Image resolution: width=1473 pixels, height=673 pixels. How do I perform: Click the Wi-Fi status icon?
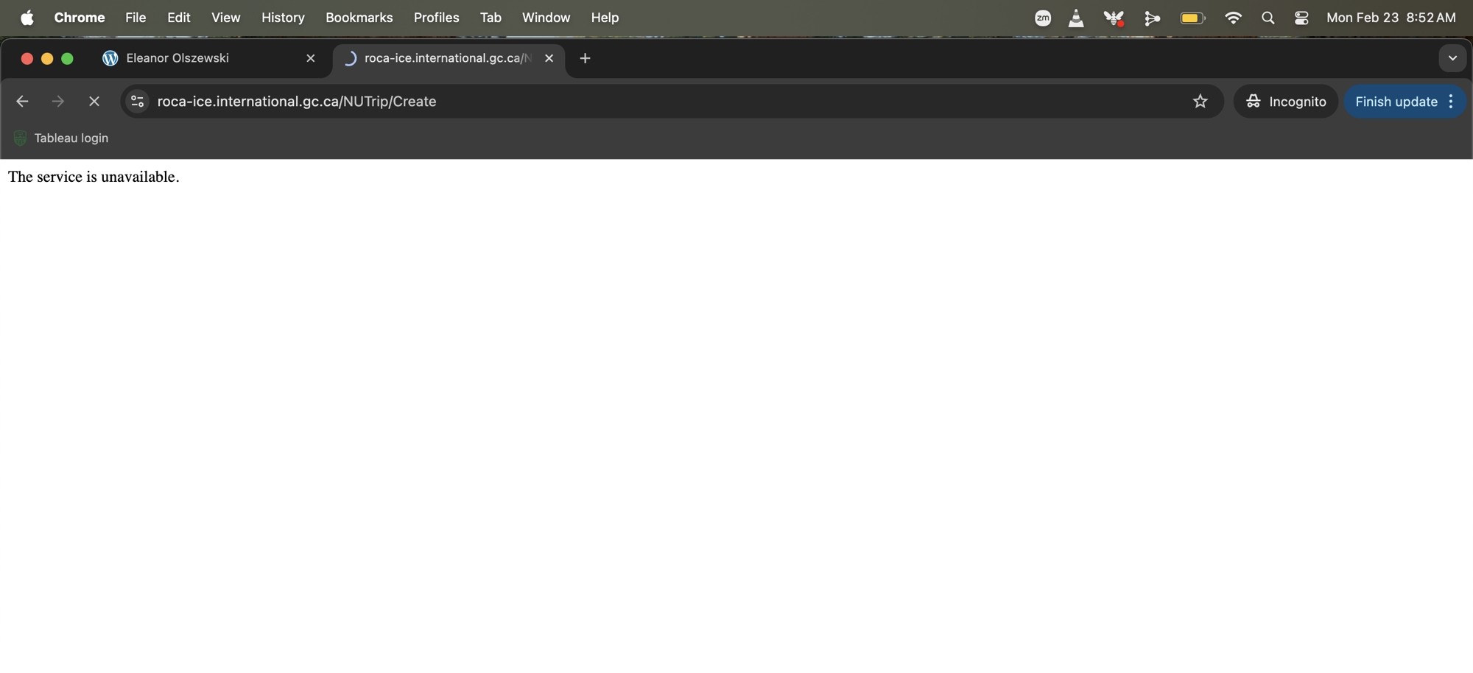(x=1233, y=18)
